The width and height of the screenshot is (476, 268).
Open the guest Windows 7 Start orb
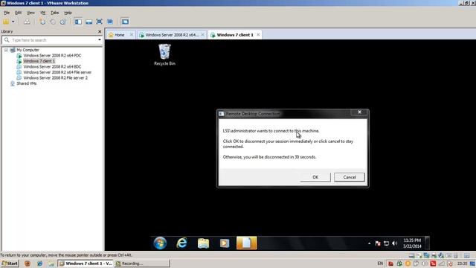(160, 243)
